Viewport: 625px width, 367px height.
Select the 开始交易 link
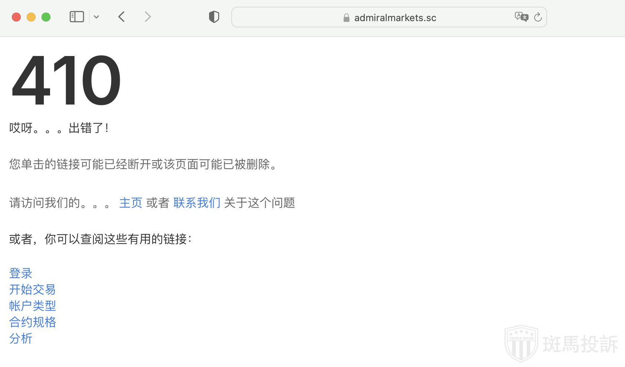click(32, 290)
